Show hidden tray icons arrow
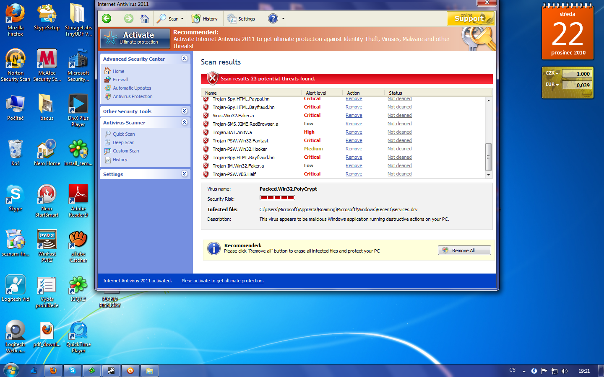The width and height of the screenshot is (604, 377). pyautogui.click(x=524, y=371)
